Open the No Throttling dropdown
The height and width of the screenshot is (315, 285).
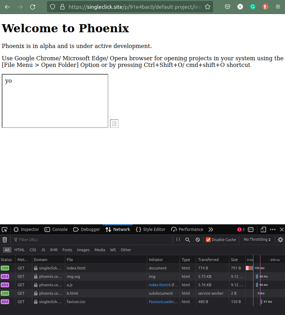coord(257,239)
